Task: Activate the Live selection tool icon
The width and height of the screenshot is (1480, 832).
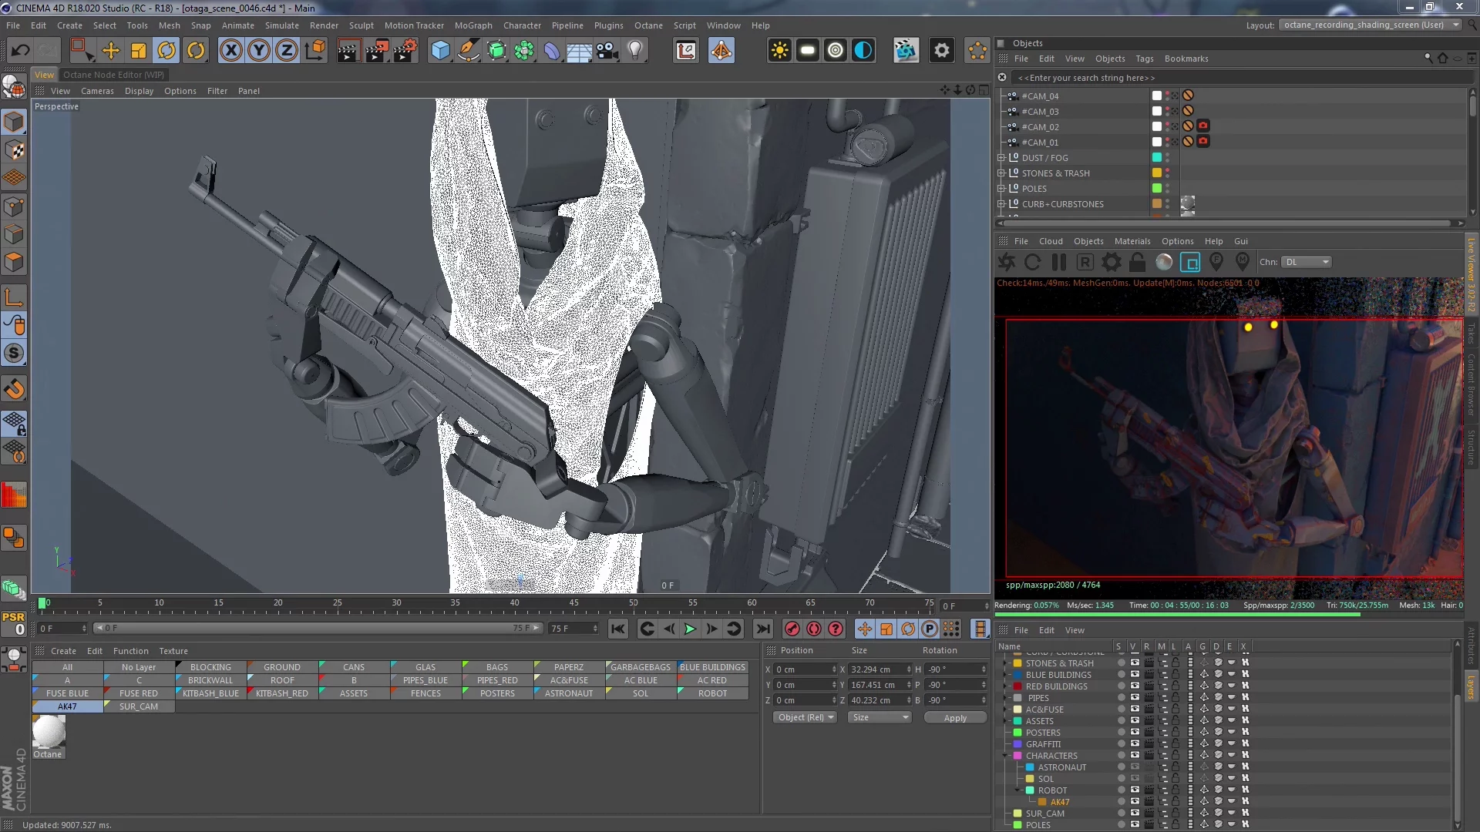Action: pyautogui.click(x=82, y=50)
